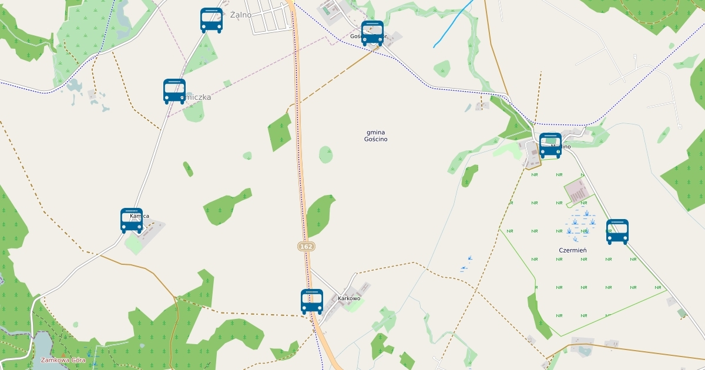Open the bus stop next to Kamiczka label

point(174,92)
